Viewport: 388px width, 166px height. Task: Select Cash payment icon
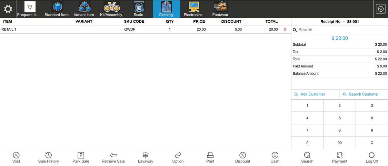[275, 155]
